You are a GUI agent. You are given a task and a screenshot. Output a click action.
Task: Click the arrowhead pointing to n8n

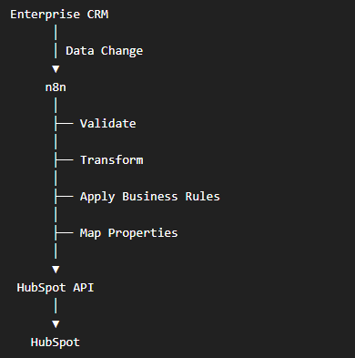coord(56,69)
